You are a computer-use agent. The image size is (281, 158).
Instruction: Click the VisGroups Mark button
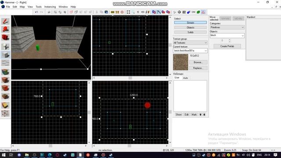pyautogui.click(x=194, y=115)
